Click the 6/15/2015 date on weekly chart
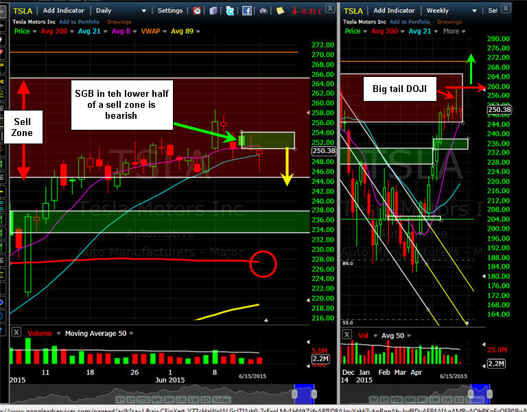Screen dimensions: 527x412 click(x=454, y=376)
